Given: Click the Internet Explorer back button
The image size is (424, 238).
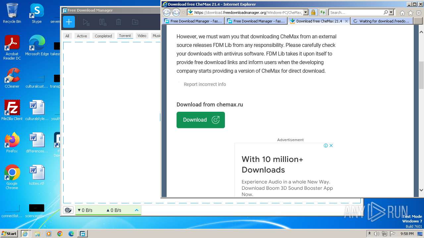Looking at the screenshot, I should coord(167,13).
